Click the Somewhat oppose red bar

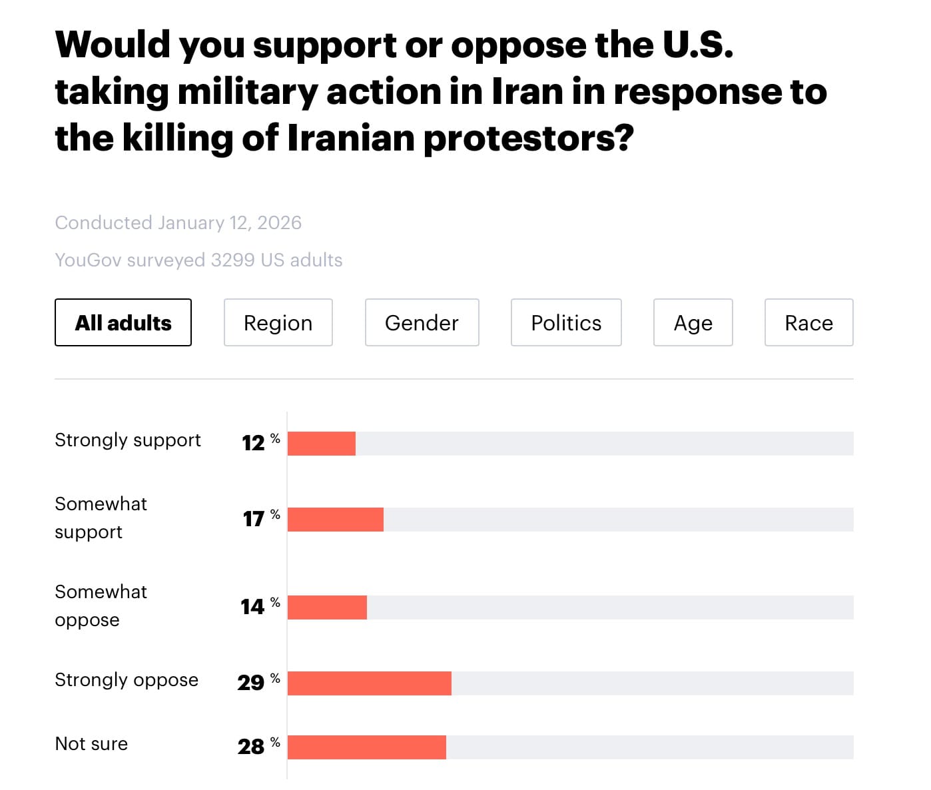327,607
